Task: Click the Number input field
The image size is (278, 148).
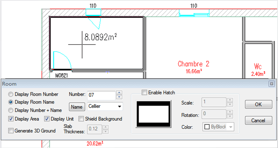Action: (x=101, y=95)
